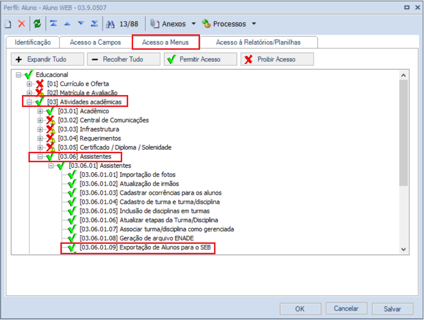Go to next record down arrow
The height and width of the screenshot is (320, 424).
click(x=81, y=23)
